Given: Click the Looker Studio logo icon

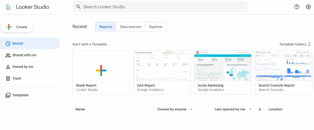Looking at the screenshot, I should coord(8,7).
